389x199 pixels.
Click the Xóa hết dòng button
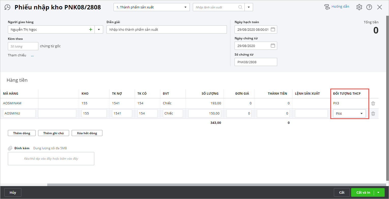tap(87, 133)
